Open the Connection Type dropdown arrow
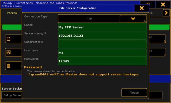The width and height of the screenshot is (171, 103). click(133, 19)
